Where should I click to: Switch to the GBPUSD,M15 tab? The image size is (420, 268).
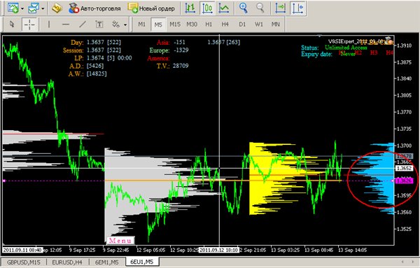tap(24, 262)
